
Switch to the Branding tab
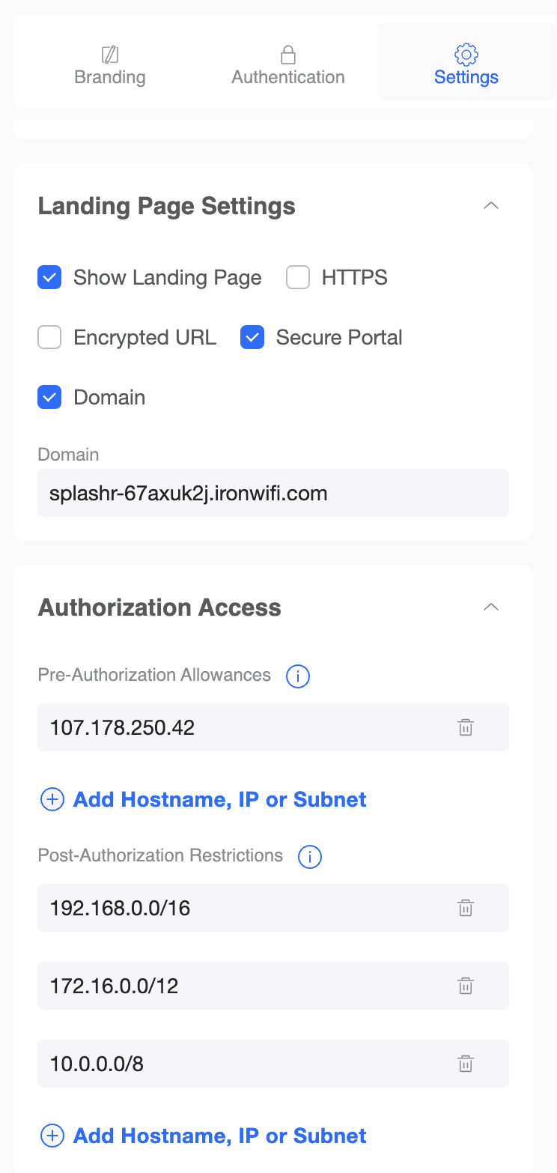click(x=110, y=66)
